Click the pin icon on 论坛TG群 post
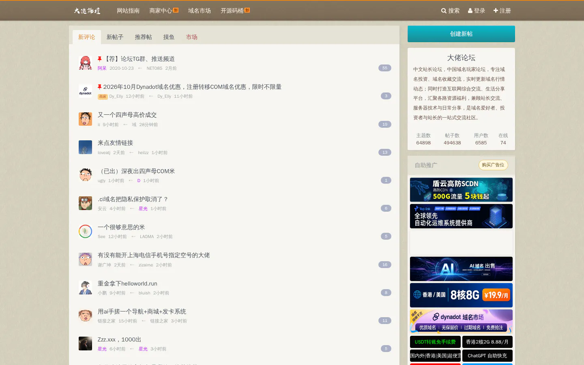This screenshot has height=365, width=584. (x=100, y=59)
